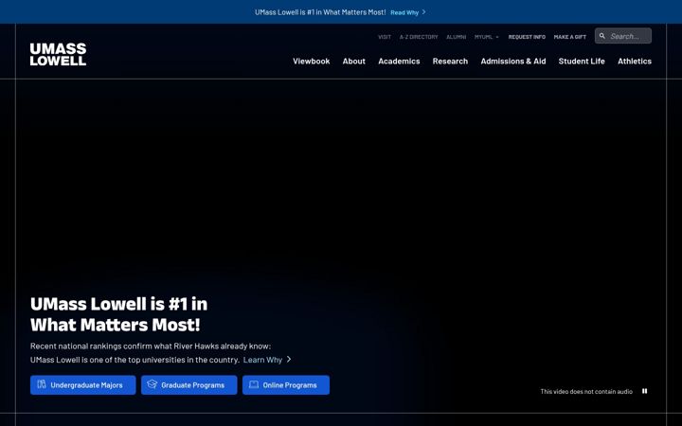The width and height of the screenshot is (682, 426).
Task: Open the Online Programs button
Action: [x=286, y=385]
